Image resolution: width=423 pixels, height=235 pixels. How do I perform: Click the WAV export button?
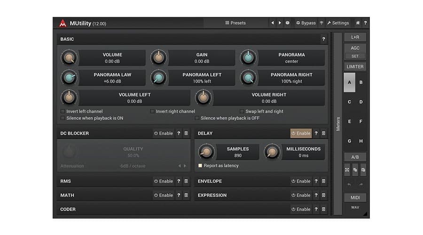point(355,207)
